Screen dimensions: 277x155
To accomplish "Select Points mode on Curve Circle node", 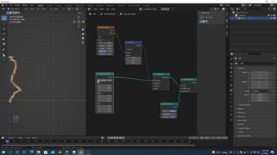I will 165,111.
